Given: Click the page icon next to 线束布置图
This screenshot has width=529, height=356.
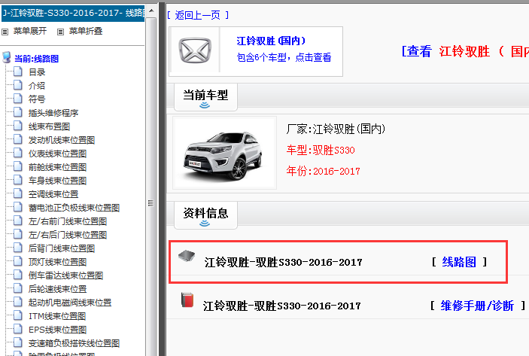Looking at the screenshot, I should click(18, 126).
